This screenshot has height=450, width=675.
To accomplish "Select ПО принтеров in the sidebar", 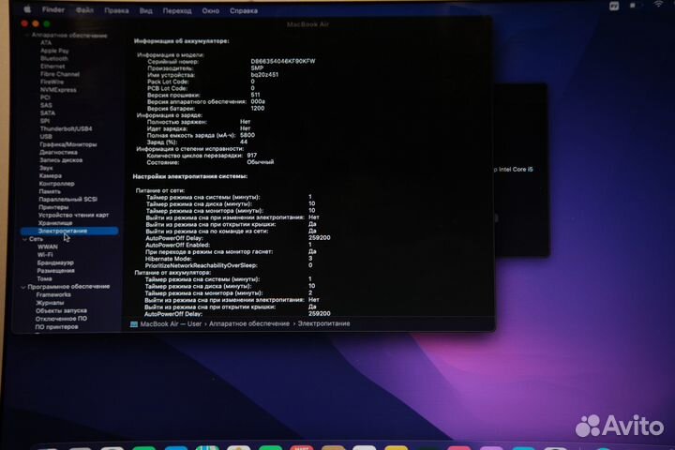I will [57, 327].
